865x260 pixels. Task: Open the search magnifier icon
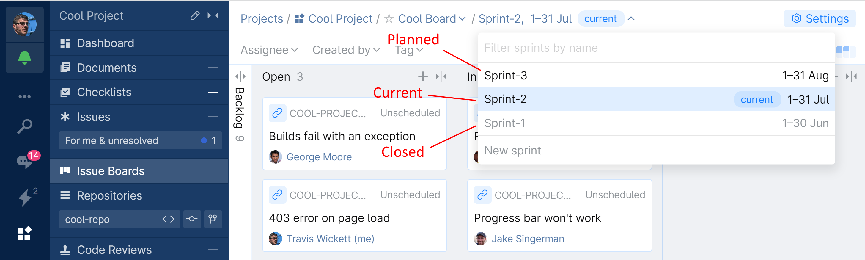pyautogui.click(x=24, y=126)
